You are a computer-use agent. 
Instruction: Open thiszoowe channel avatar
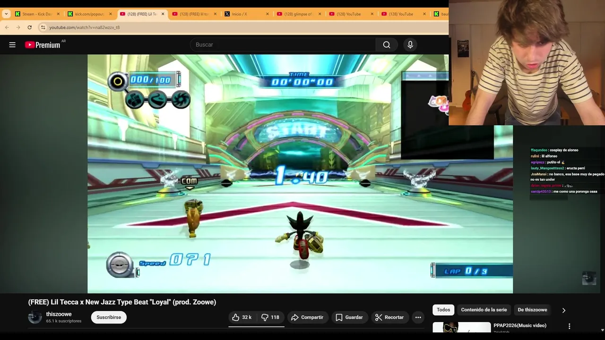[35, 317]
